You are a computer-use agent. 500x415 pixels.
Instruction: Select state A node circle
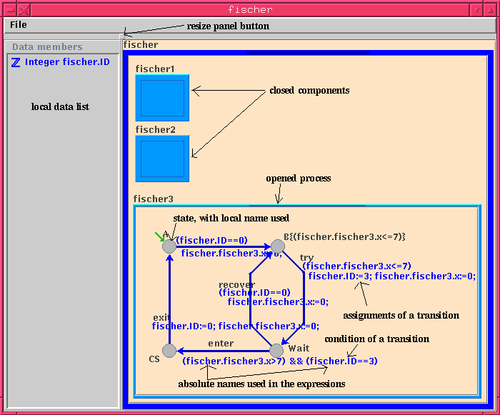(x=169, y=246)
